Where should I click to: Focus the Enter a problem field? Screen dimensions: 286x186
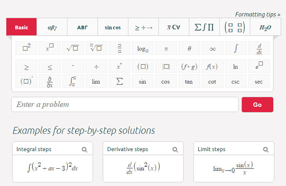tap(125, 104)
